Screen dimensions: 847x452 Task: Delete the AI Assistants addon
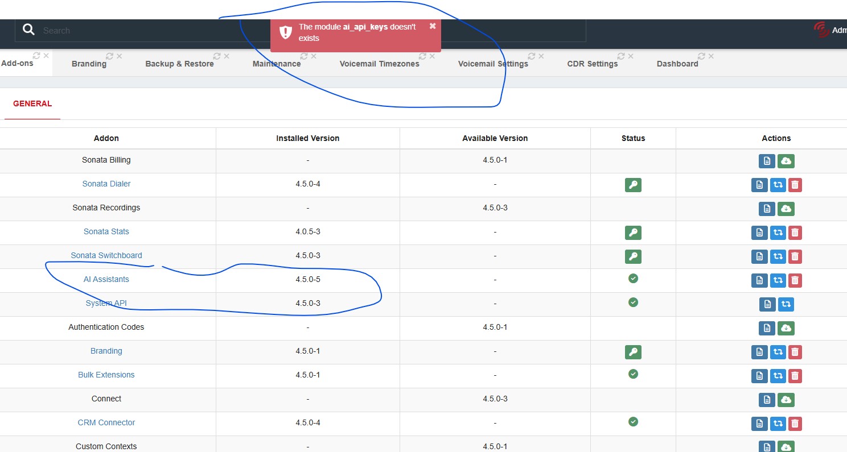(795, 280)
